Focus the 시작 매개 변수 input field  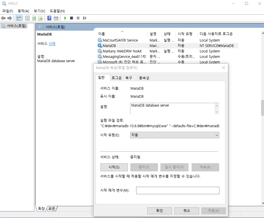pos(178,190)
